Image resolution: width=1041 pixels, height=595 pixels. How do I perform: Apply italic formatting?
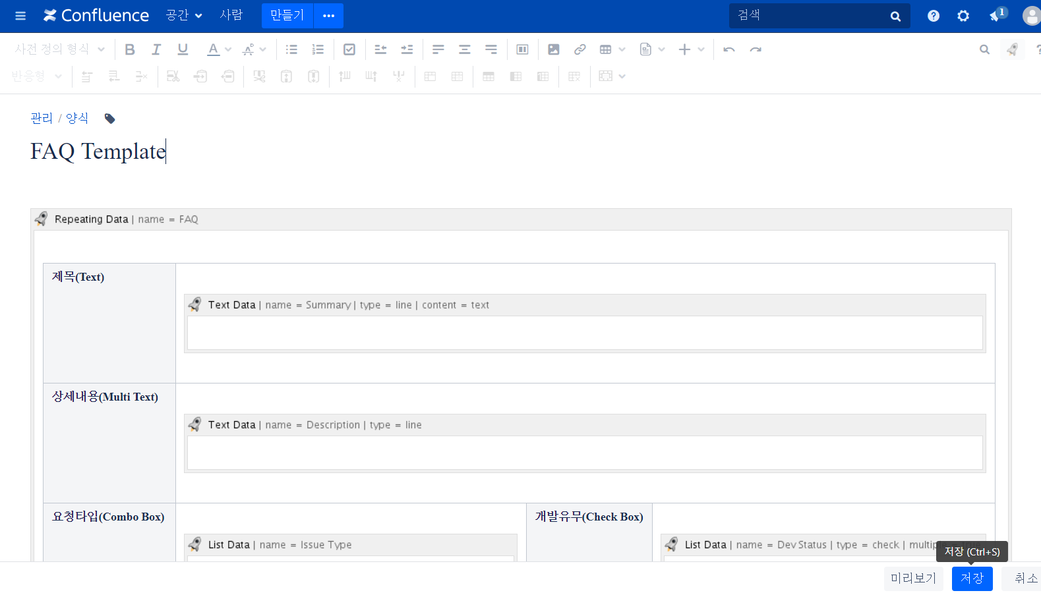pyautogui.click(x=156, y=49)
